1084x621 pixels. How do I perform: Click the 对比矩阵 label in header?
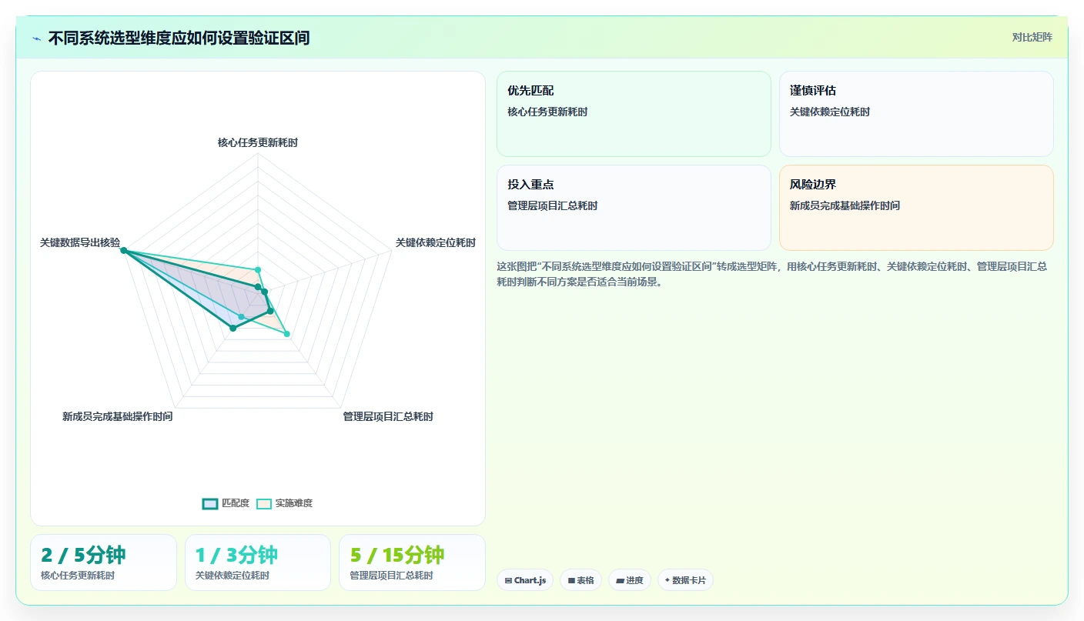pos(1032,37)
